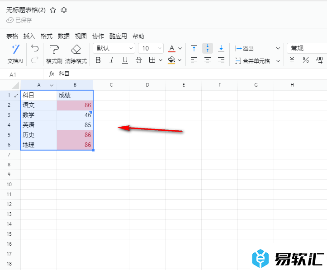Click the row 1 expand icon
The width and height of the screenshot is (327, 270).
[x=16, y=96]
